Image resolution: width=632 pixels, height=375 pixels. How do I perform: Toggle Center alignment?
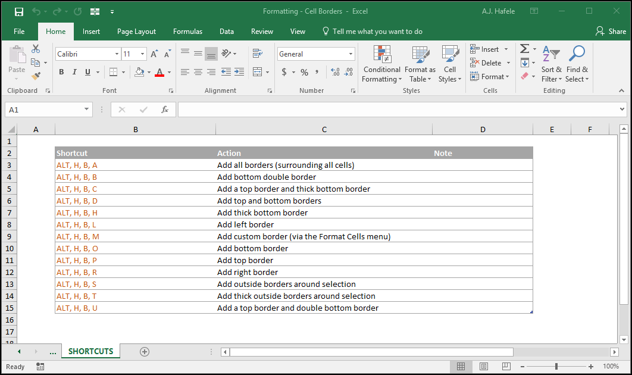[198, 72]
